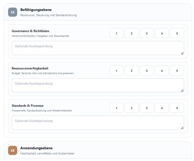Click 'Verantwortlichkeiten, Freigaben und Steuerbarkeit' description
Viewport: 194px width, 161px height.
coord(40,36)
